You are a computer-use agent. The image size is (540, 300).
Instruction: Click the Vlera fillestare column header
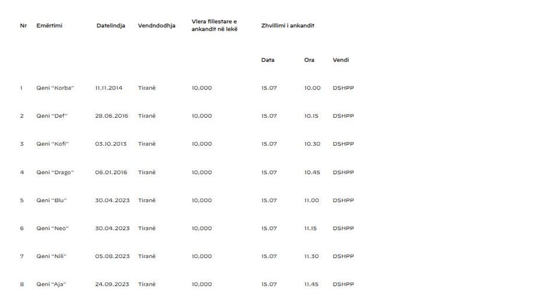(x=215, y=25)
